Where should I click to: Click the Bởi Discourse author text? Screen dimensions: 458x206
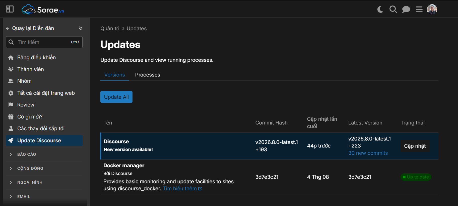coord(118,173)
